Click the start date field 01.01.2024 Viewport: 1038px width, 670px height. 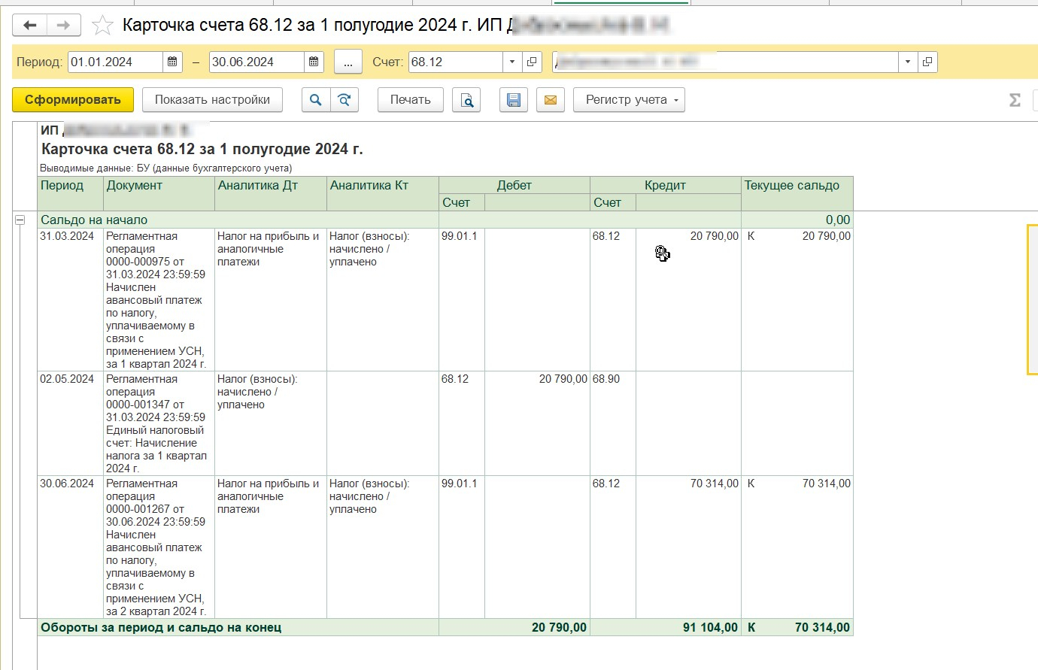point(115,62)
